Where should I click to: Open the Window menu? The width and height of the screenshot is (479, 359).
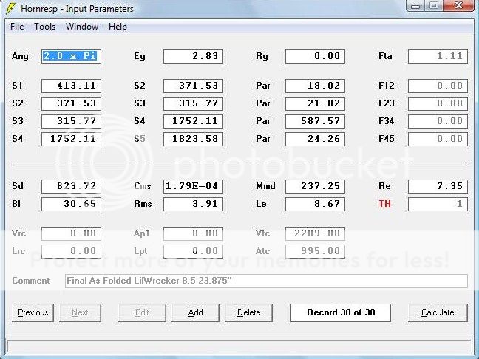click(x=82, y=27)
